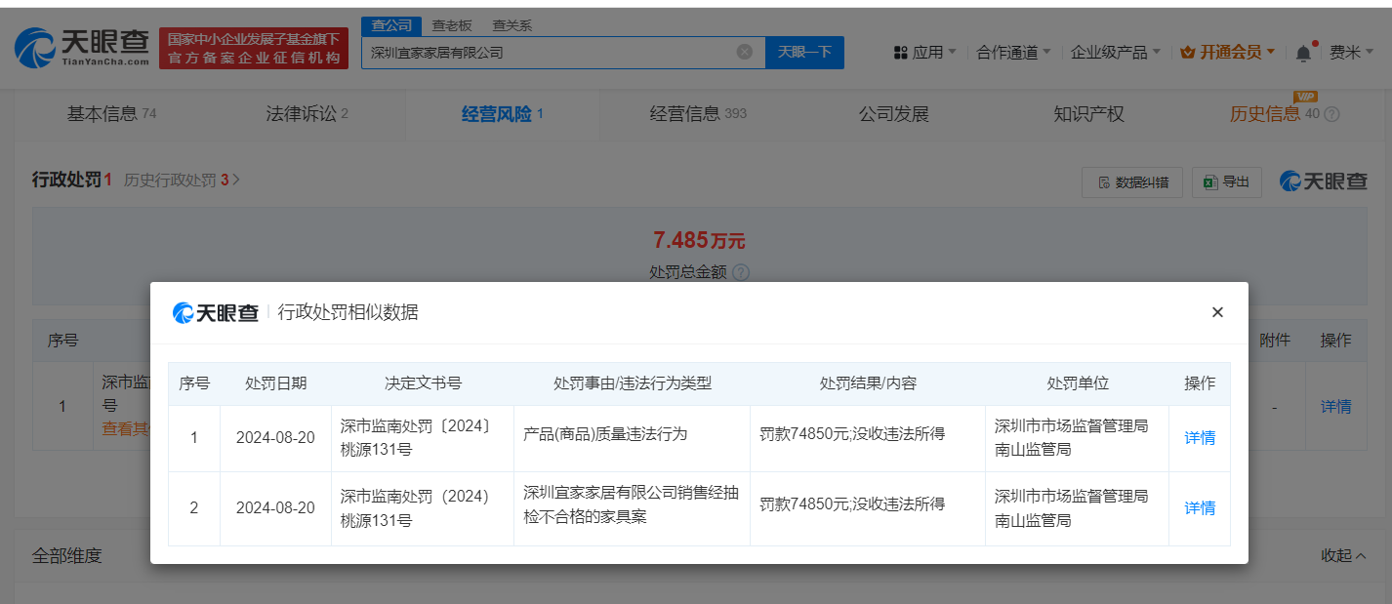The image size is (1392, 604).
Task: Switch to 知识产权 tab
Action: (1088, 114)
